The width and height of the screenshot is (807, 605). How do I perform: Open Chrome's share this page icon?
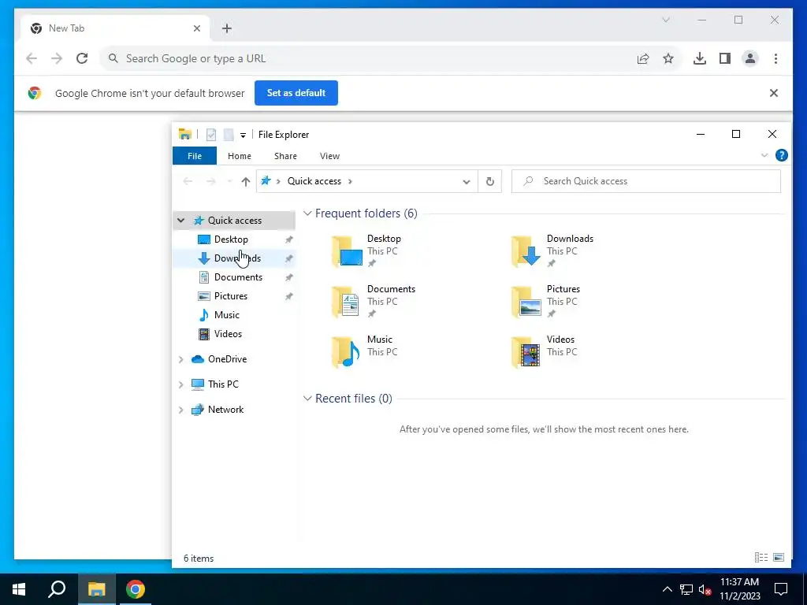[x=643, y=58]
